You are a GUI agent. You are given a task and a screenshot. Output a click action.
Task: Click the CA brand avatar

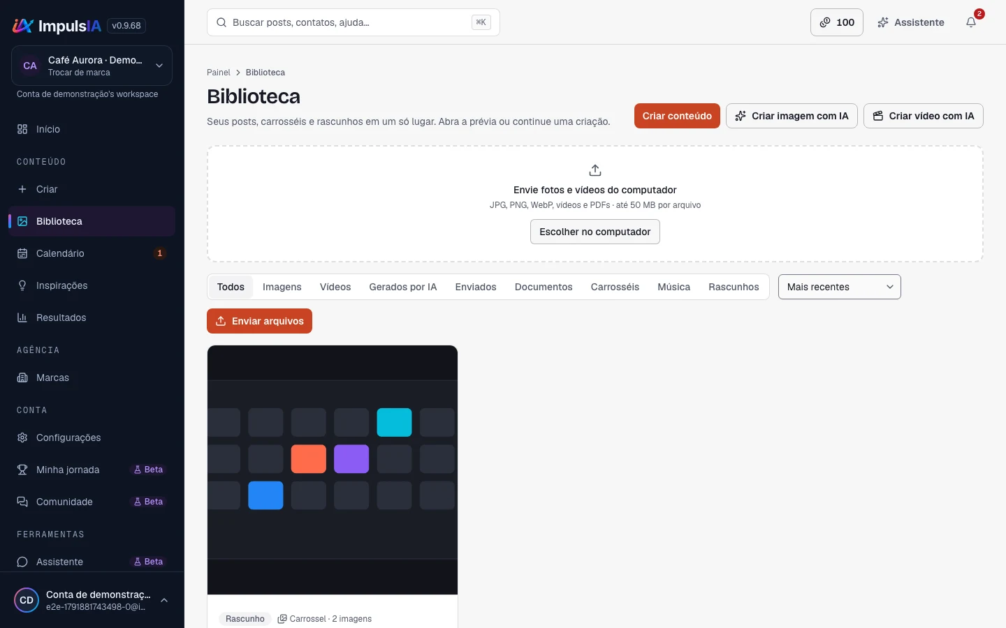pyautogui.click(x=30, y=66)
